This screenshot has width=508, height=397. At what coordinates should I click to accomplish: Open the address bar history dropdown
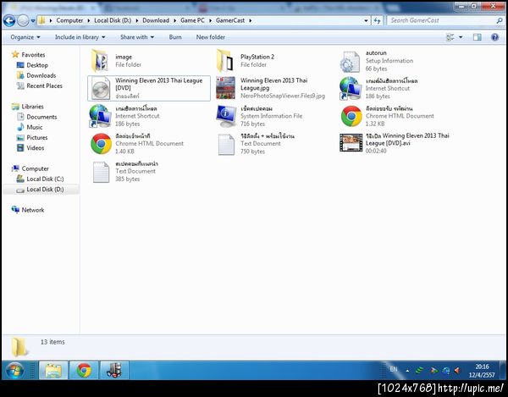(x=366, y=20)
